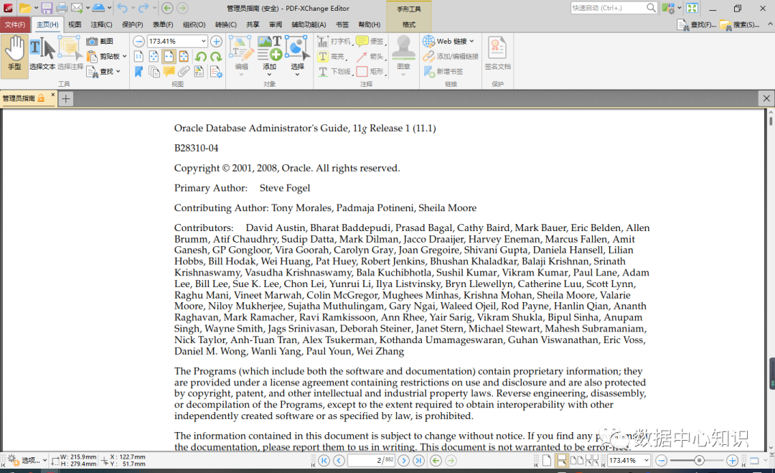
Task: Click the status bar zoom out minus button
Action: pyautogui.click(x=661, y=461)
